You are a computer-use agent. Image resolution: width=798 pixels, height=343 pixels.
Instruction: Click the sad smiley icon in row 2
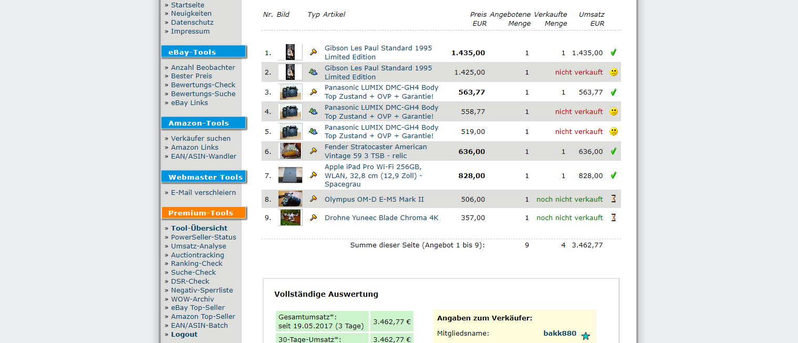pyautogui.click(x=614, y=72)
